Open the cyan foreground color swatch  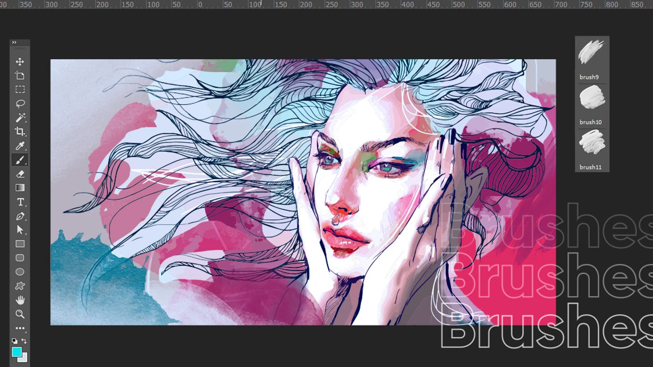tap(16, 352)
